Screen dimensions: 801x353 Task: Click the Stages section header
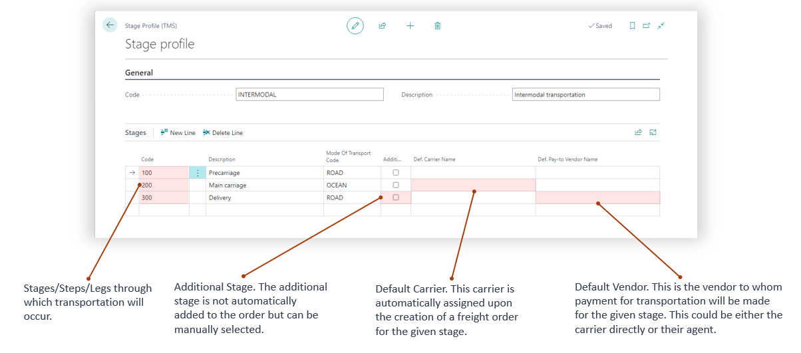coord(136,133)
